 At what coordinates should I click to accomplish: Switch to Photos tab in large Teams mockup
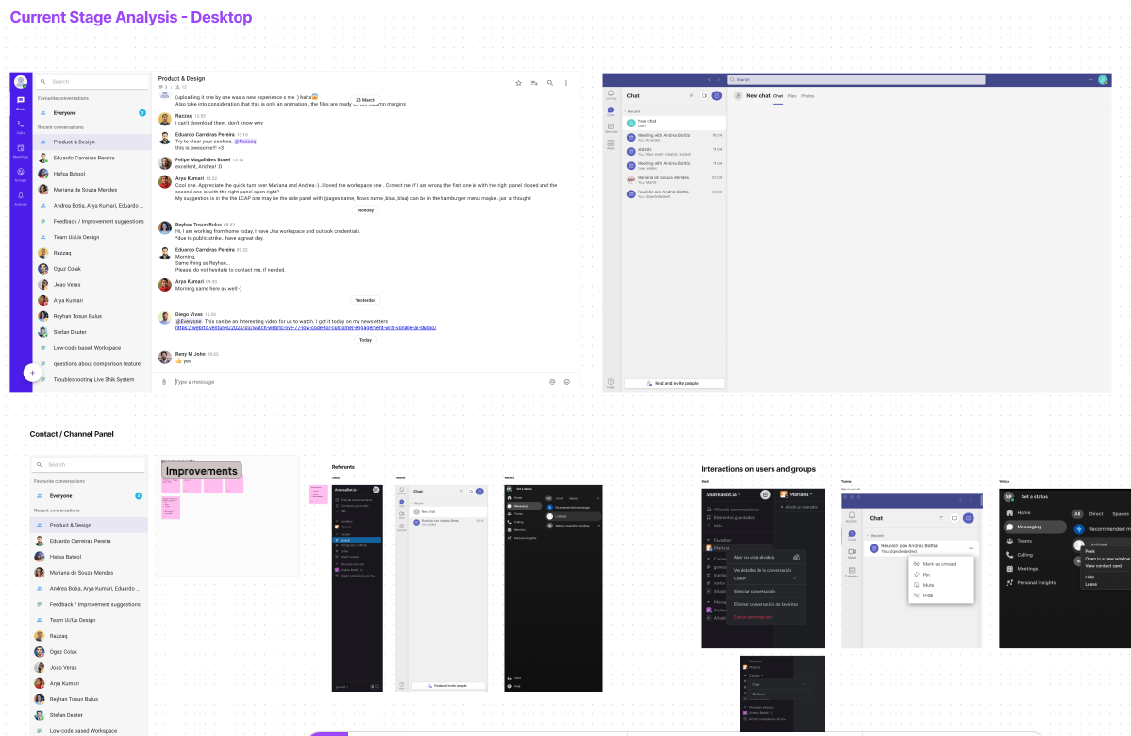pos(807,96)
